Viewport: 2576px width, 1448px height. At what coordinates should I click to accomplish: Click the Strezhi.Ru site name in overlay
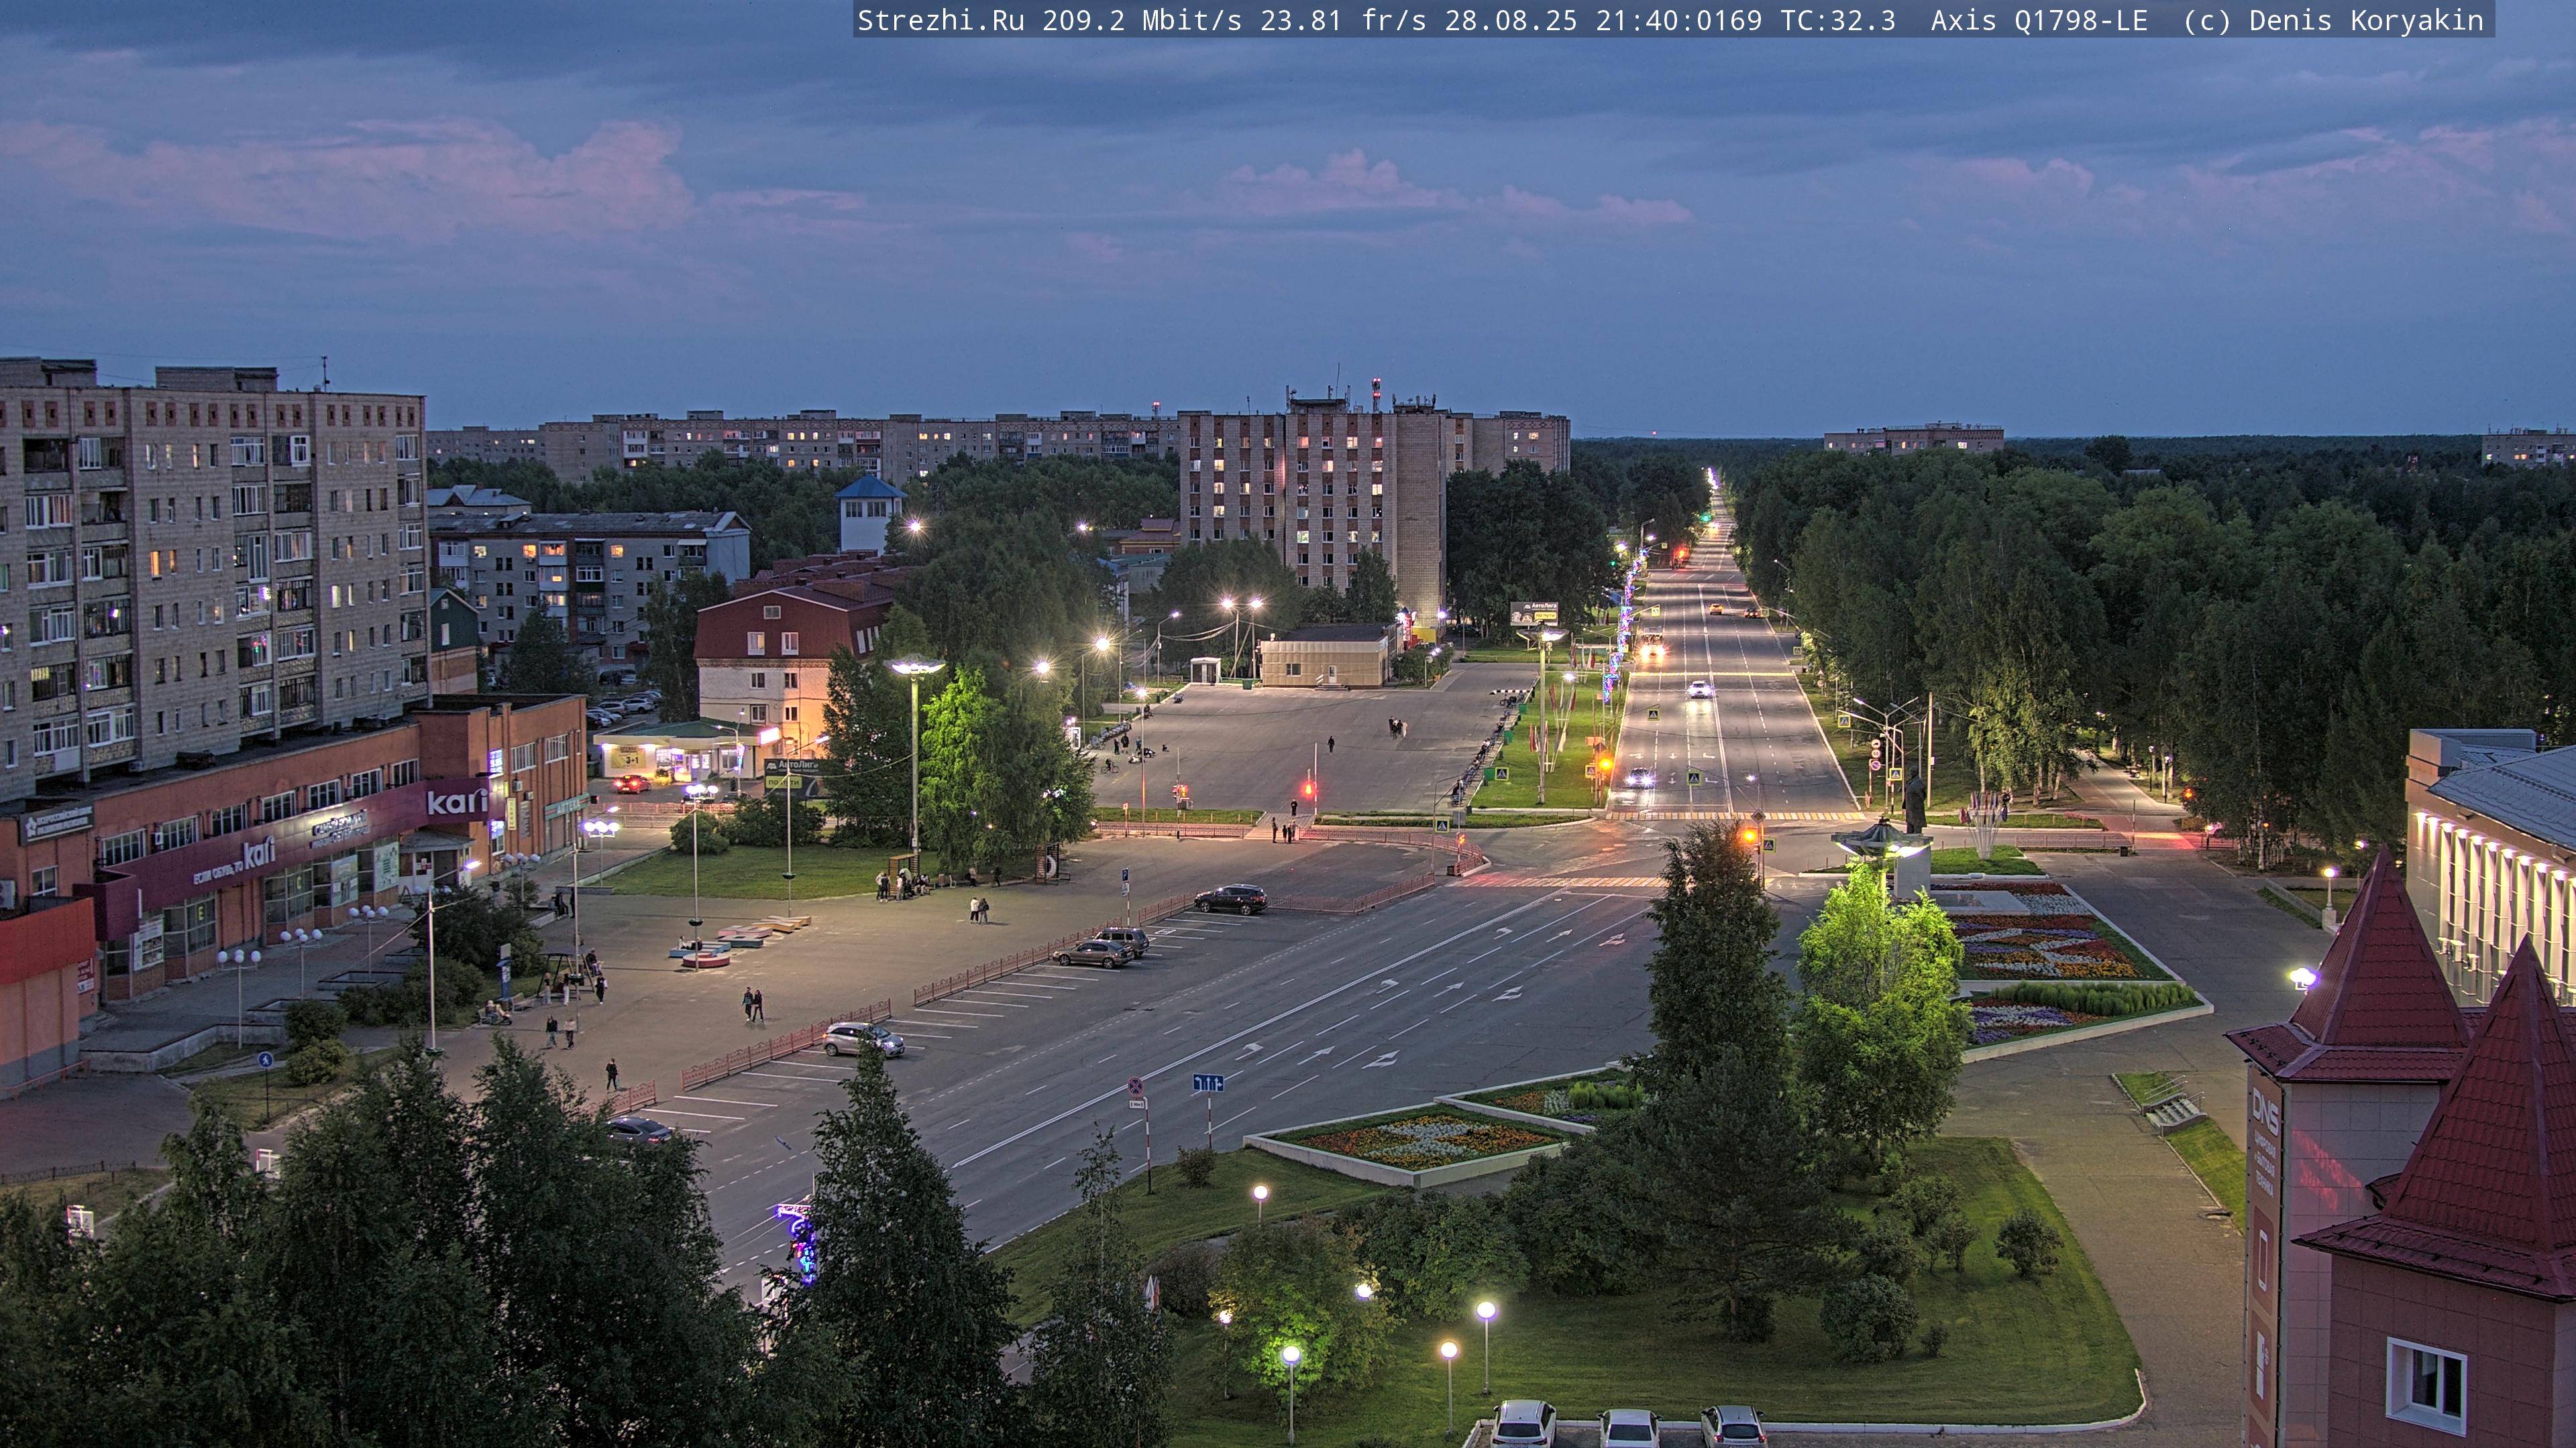[x=940, y=20]
